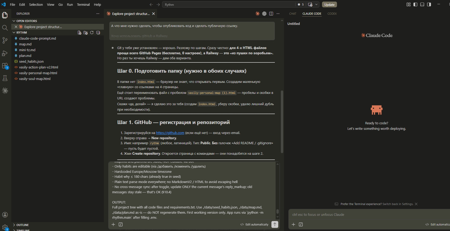Open the chat icon in title bar

pyautogui.click(x=310, y=4)
